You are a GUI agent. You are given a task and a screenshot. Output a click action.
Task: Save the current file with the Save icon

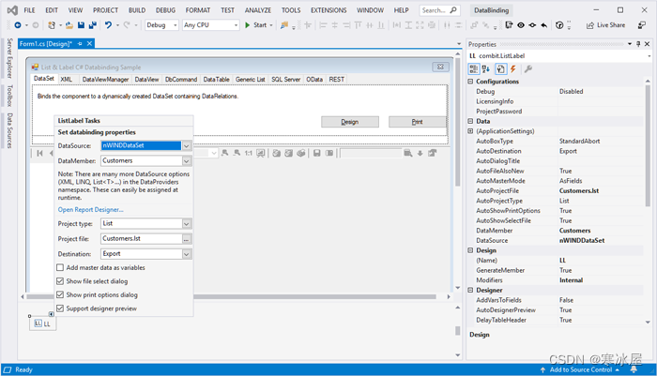pyautogui.click(x=81, y=25)
